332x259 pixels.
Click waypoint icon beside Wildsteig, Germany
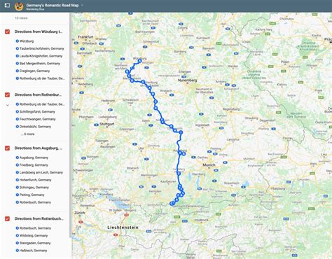click(18, 236)
